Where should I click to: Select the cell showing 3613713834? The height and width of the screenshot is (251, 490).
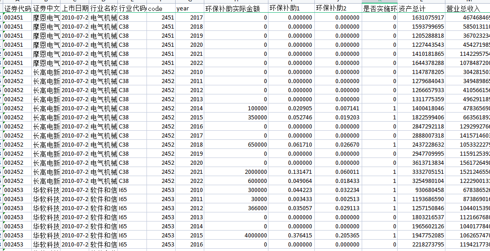(422, 162)
